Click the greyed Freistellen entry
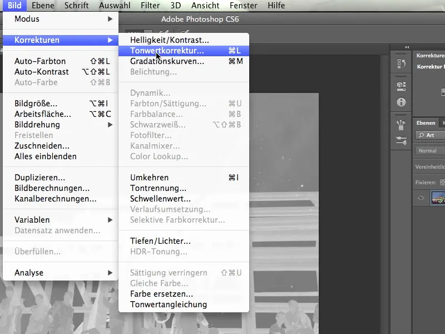This screenshot has width=445, height=334. click(61, 135)
